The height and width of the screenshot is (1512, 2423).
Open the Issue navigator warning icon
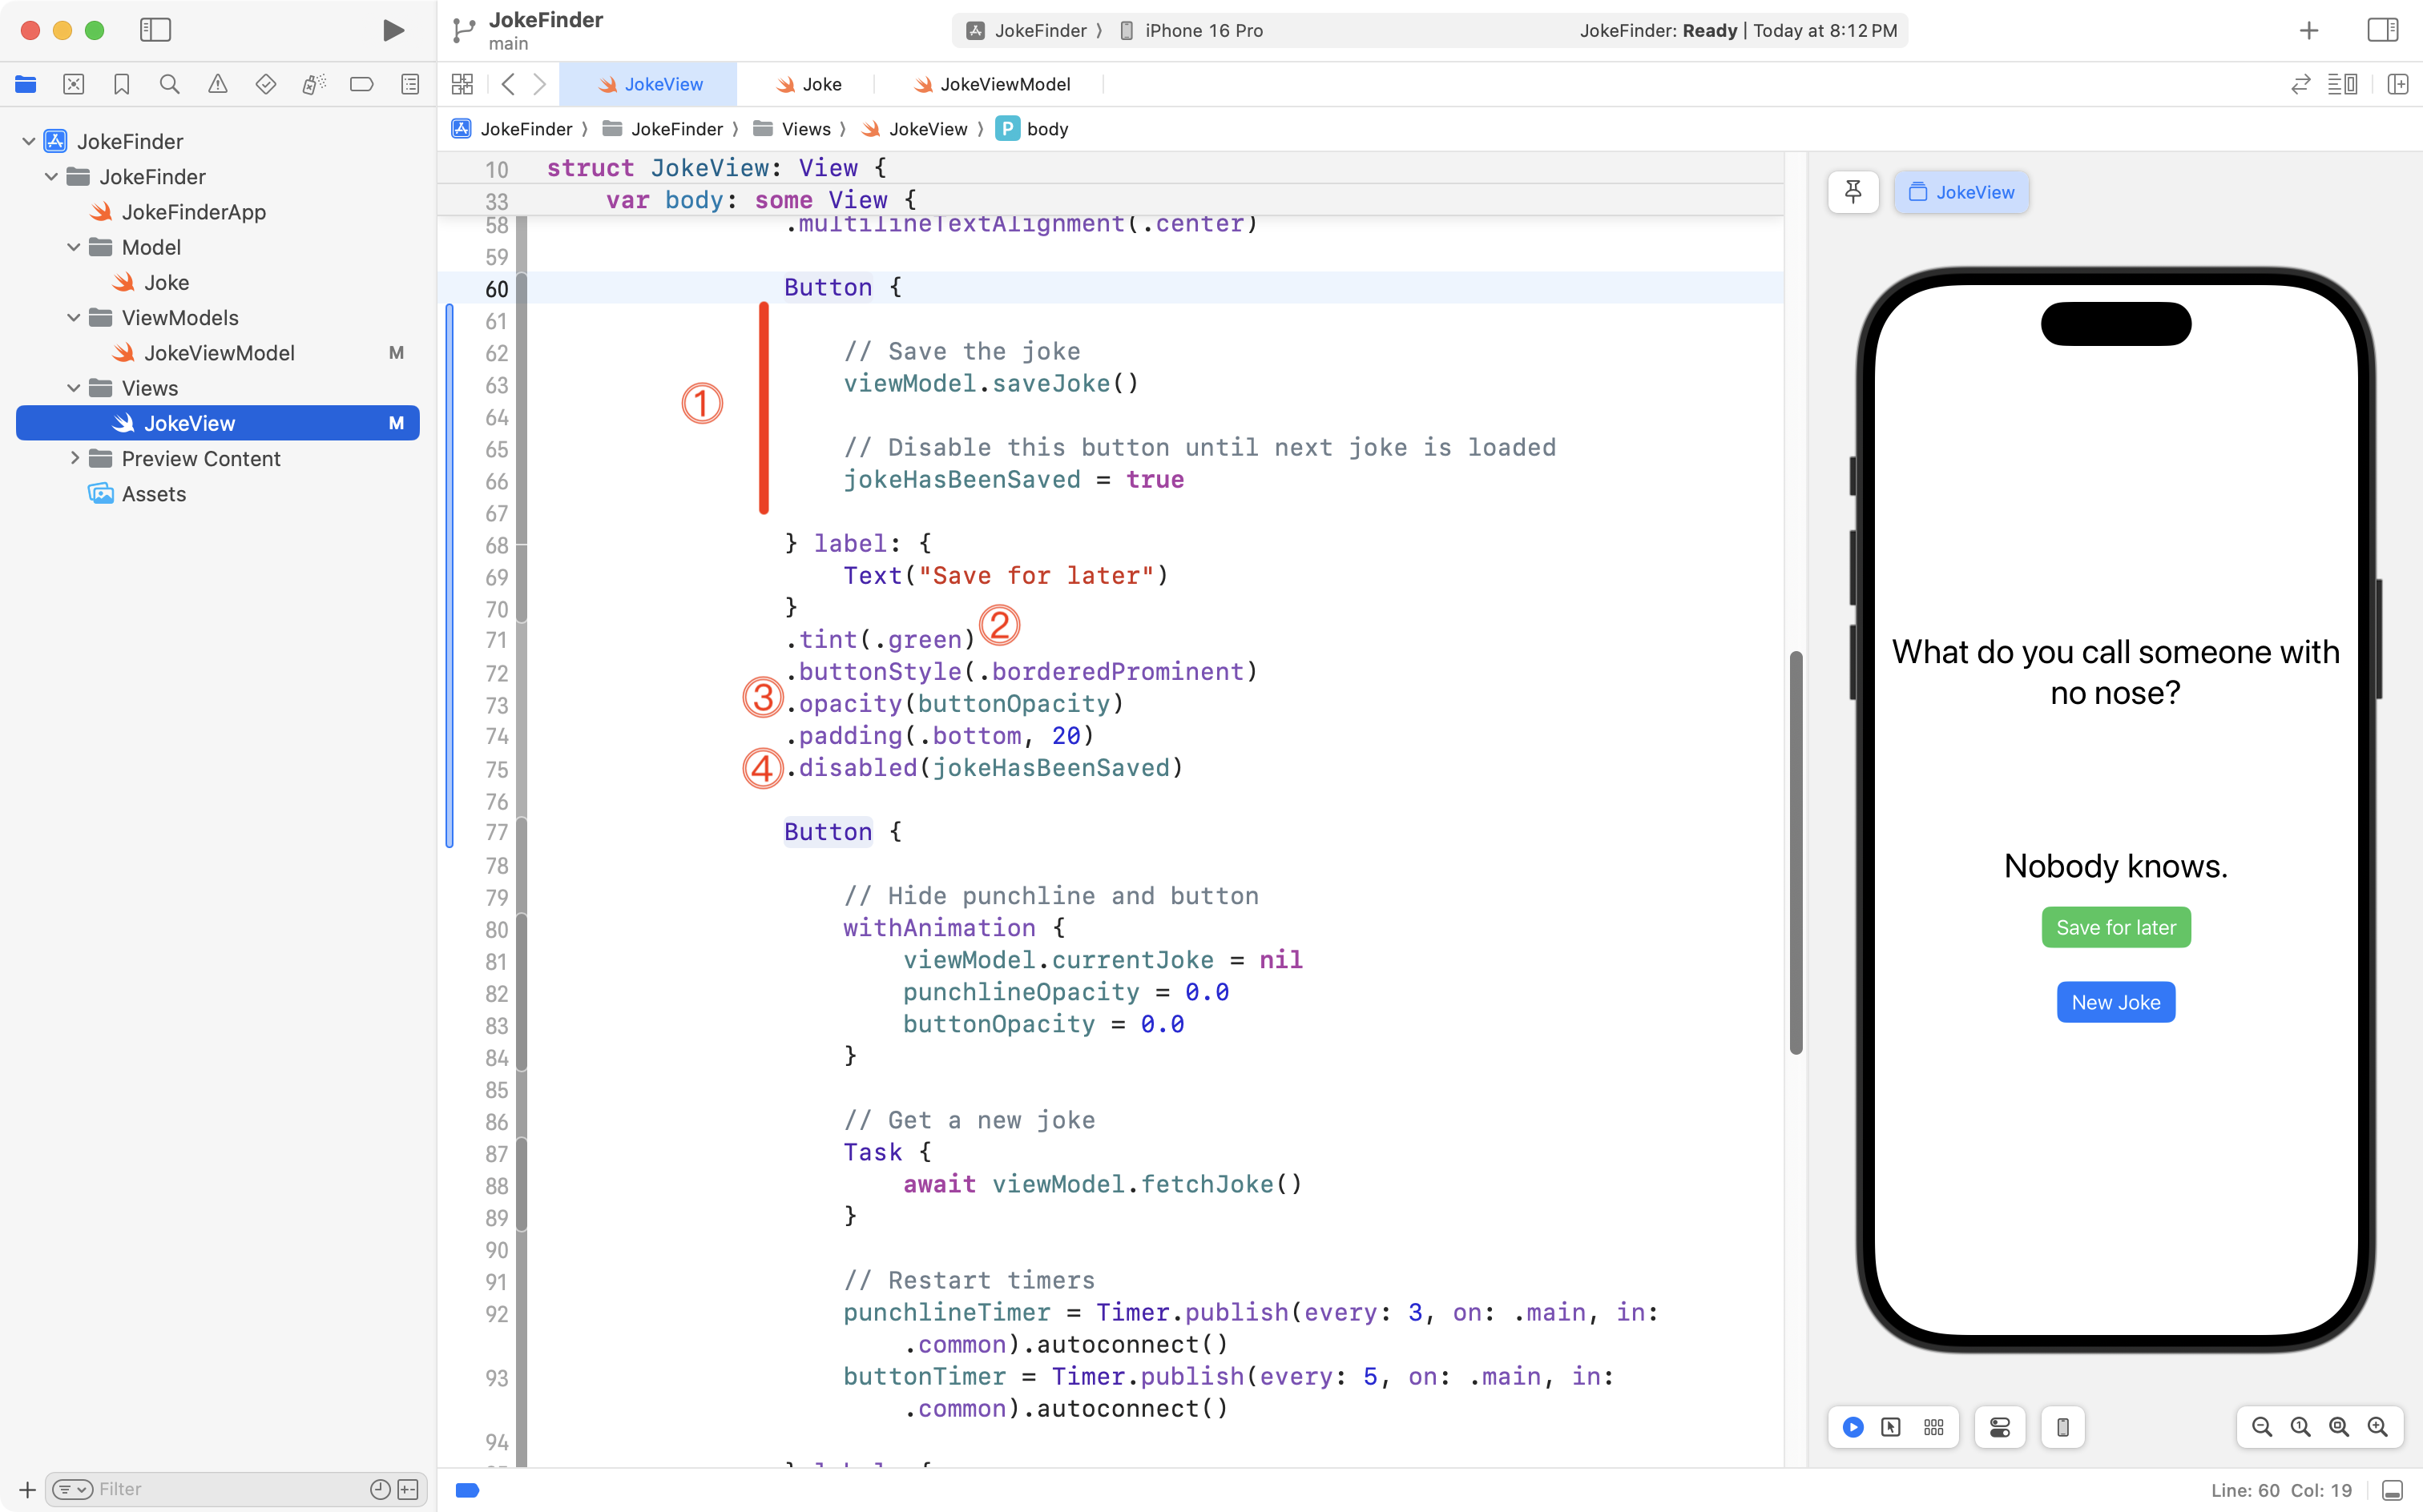tap(217, 84)
